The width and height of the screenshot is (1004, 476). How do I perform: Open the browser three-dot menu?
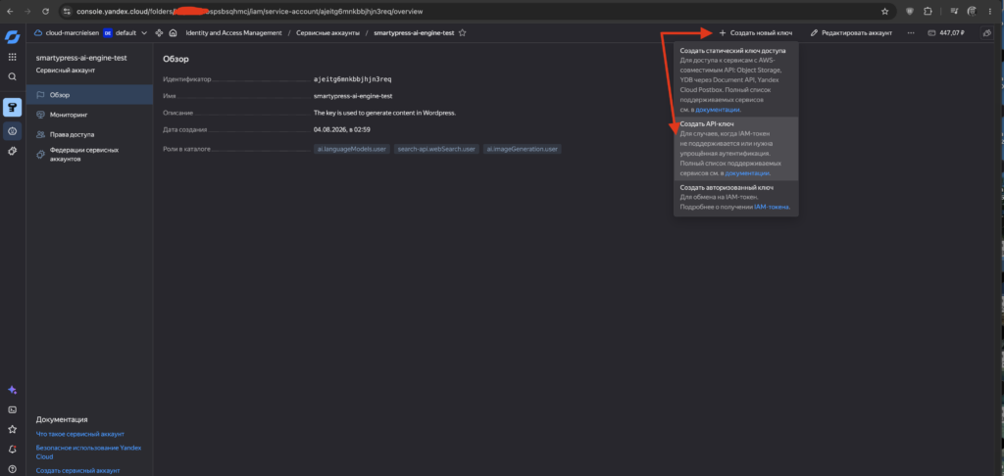(x=991, y=11)
